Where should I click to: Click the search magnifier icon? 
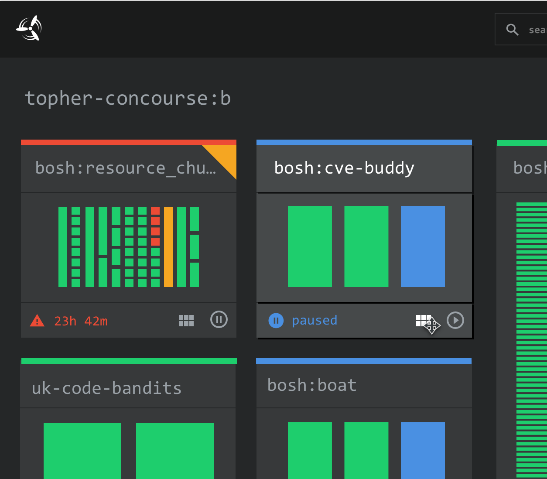(513, 29)
